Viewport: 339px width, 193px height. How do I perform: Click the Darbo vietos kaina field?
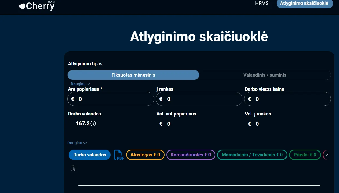(x=287, y=99)
